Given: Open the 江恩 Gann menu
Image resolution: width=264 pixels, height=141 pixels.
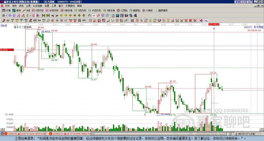Looking at the screenshot, I should (28, 6).
